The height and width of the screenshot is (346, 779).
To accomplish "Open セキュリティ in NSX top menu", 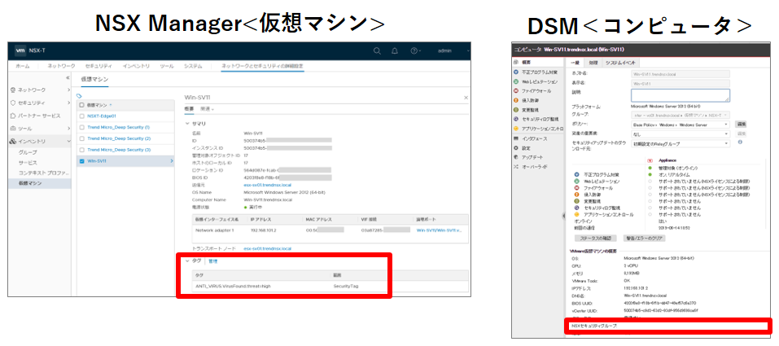I will click(98, 66).
